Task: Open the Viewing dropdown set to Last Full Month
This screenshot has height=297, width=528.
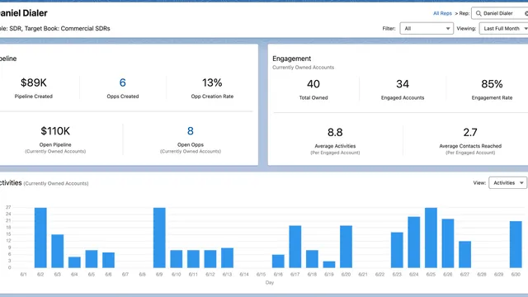Action: [x=504, y=29]
